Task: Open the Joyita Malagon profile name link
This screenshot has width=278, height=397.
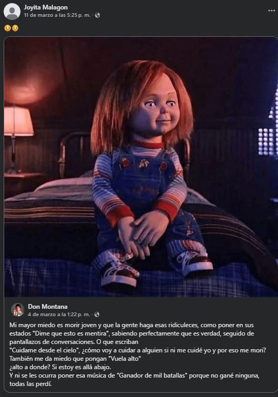Action: [46, 7]
